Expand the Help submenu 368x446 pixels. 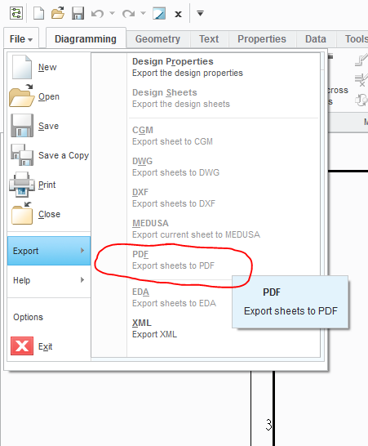pos(49,280)
